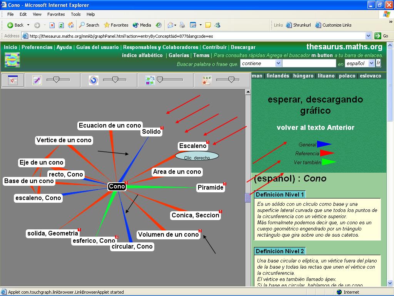Select the 'Piramide' node in the graph
Image resolution: width=394 pixels, height=296 pixels.
coord(210,188)
